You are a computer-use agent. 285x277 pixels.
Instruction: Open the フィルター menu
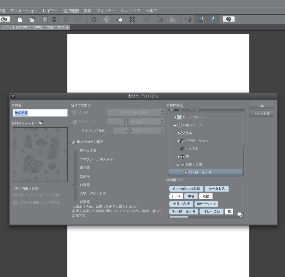pos(106,11)
